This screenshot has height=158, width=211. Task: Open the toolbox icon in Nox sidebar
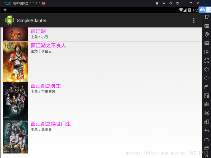pos(207,87)
